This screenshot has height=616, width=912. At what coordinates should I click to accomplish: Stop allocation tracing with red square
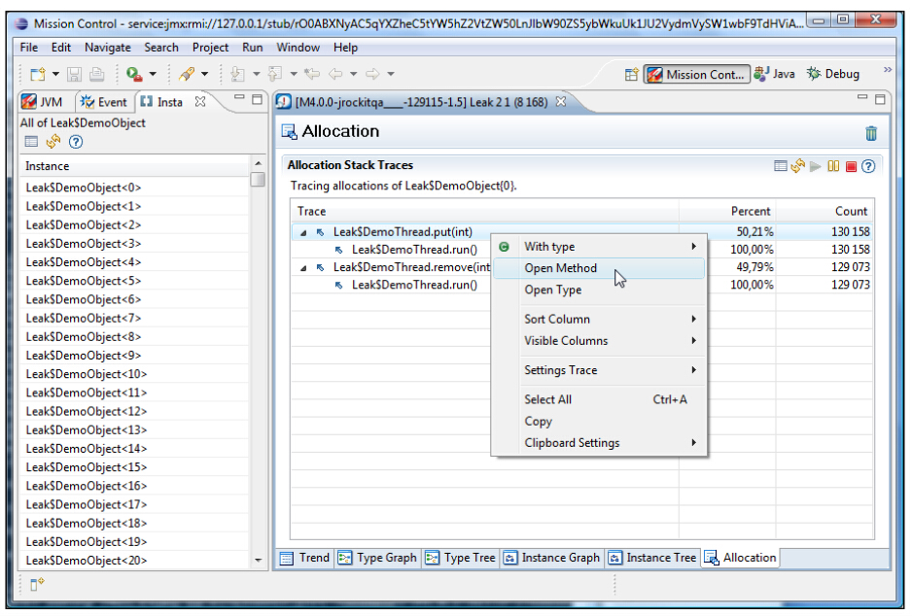[x=851, y=166]
